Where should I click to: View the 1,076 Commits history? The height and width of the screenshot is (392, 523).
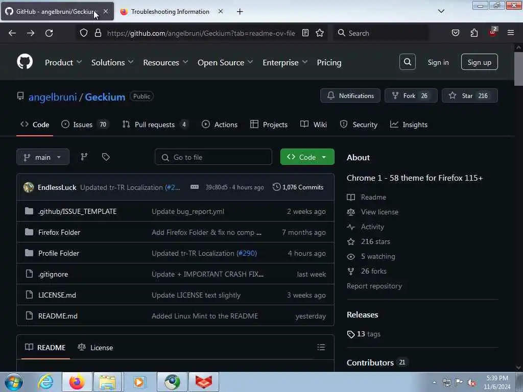point(298,187)
